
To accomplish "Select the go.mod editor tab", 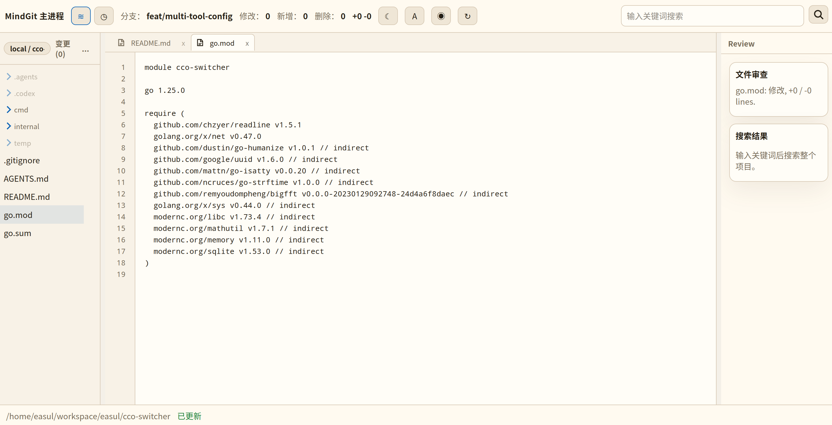I will [x=222, y=43].
